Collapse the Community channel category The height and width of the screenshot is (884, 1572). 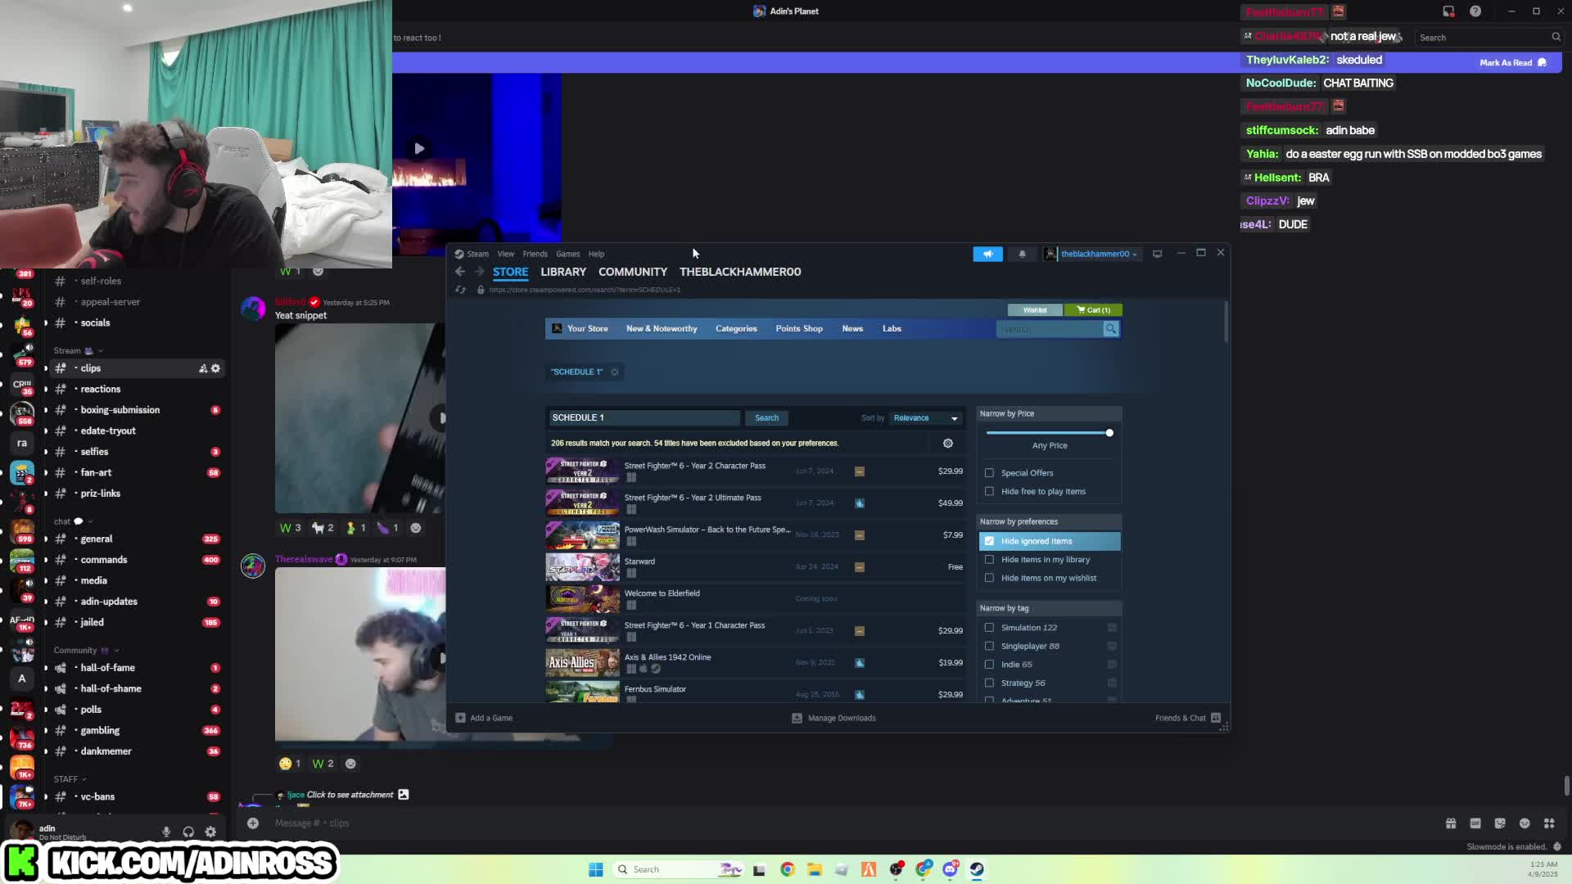click(x=86, y=651)
